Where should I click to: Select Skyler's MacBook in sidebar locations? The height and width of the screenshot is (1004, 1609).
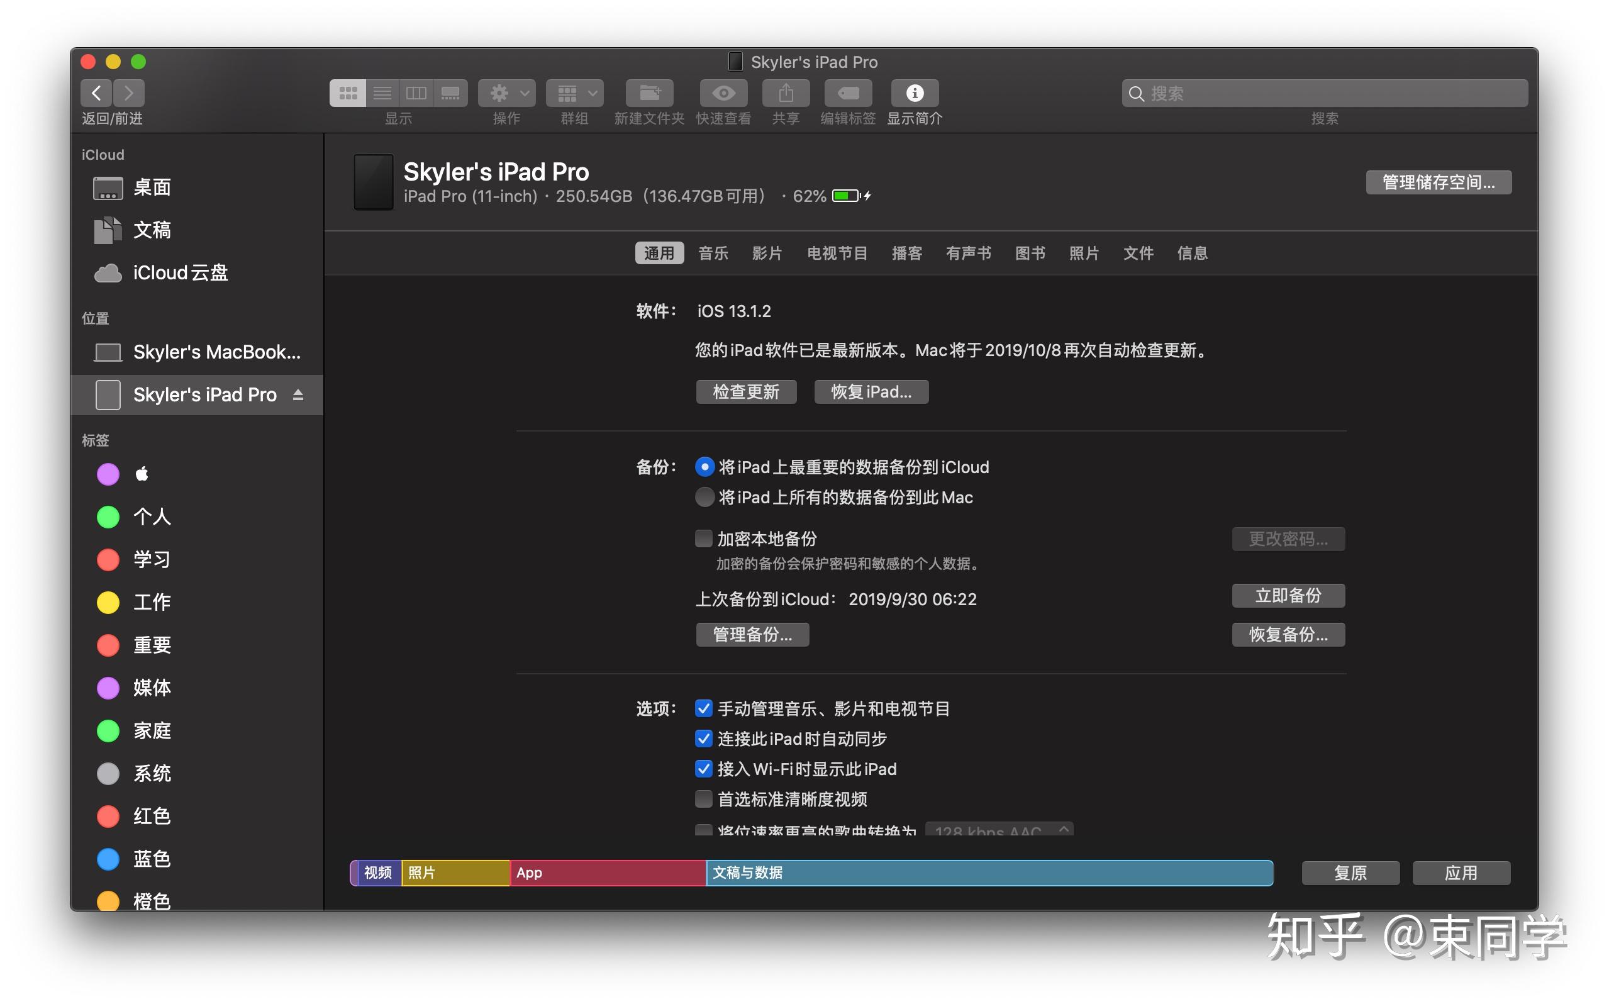197,352
